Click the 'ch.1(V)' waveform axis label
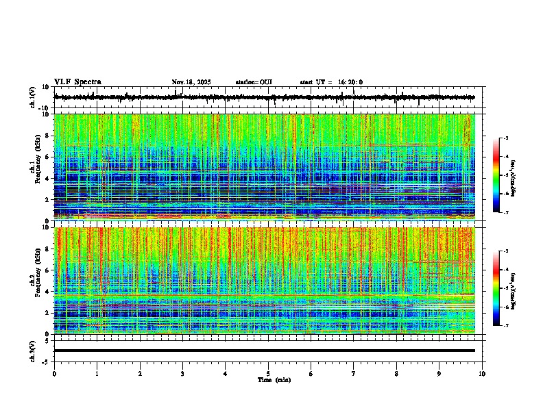Screen dimensions: 543x419 33,97
